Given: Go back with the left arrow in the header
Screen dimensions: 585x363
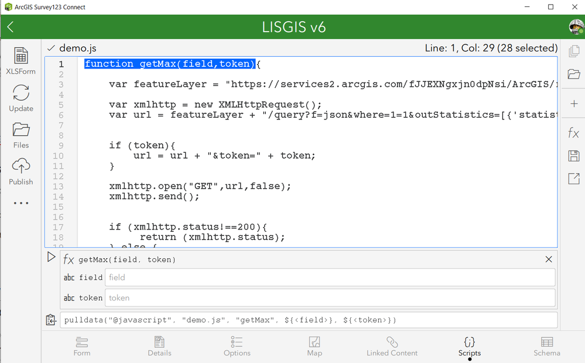Looking at the screenshot, I should (x=11, y=27).
